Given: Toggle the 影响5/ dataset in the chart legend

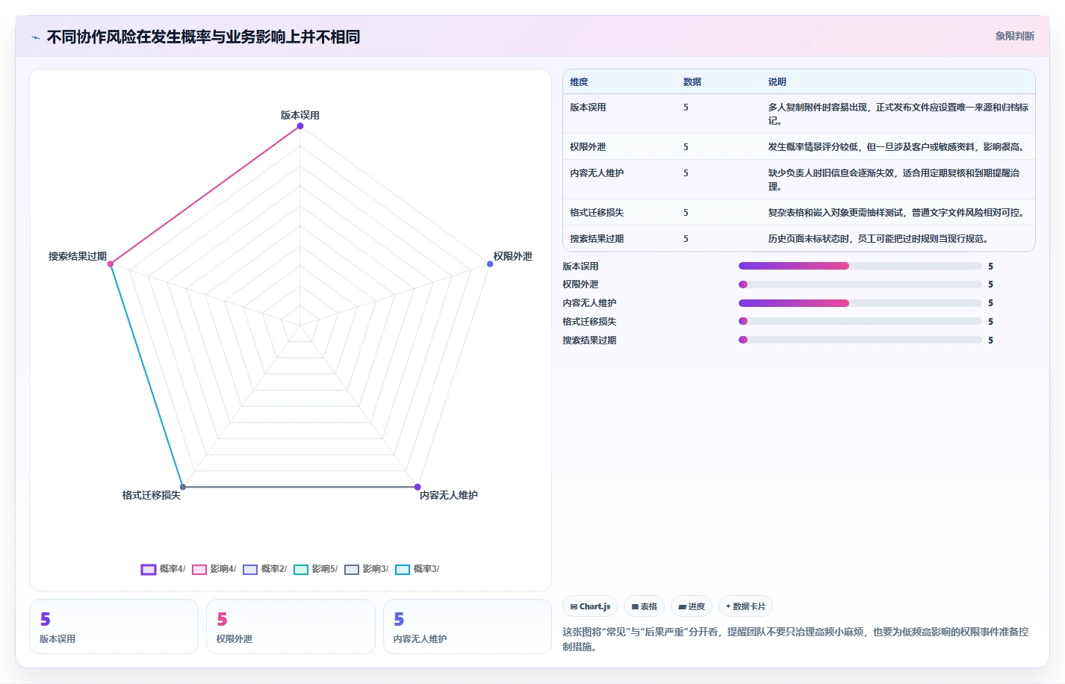Looking at the screenshot, I should tap(315, 569).
